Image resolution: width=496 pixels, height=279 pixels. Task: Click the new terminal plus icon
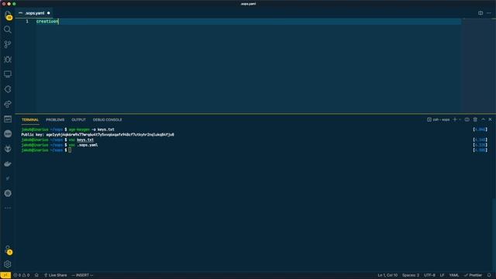tap(455, 119)
